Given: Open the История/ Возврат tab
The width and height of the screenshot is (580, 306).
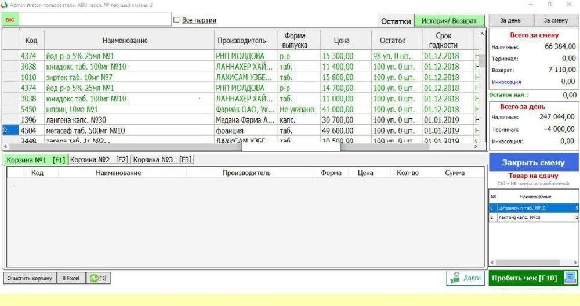Looking at the screenshot, I should [449, 21].
